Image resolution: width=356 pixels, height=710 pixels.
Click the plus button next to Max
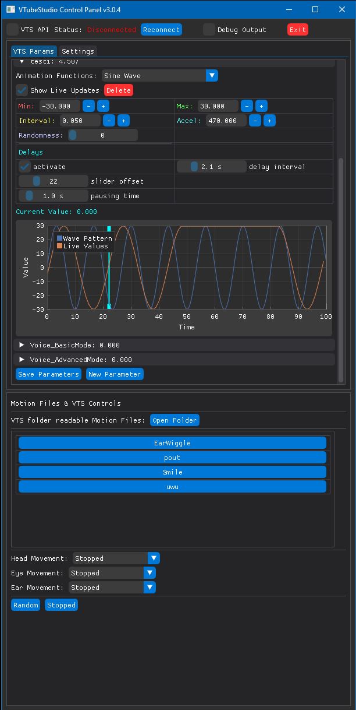pyautogui.click(x=261, y=106)
